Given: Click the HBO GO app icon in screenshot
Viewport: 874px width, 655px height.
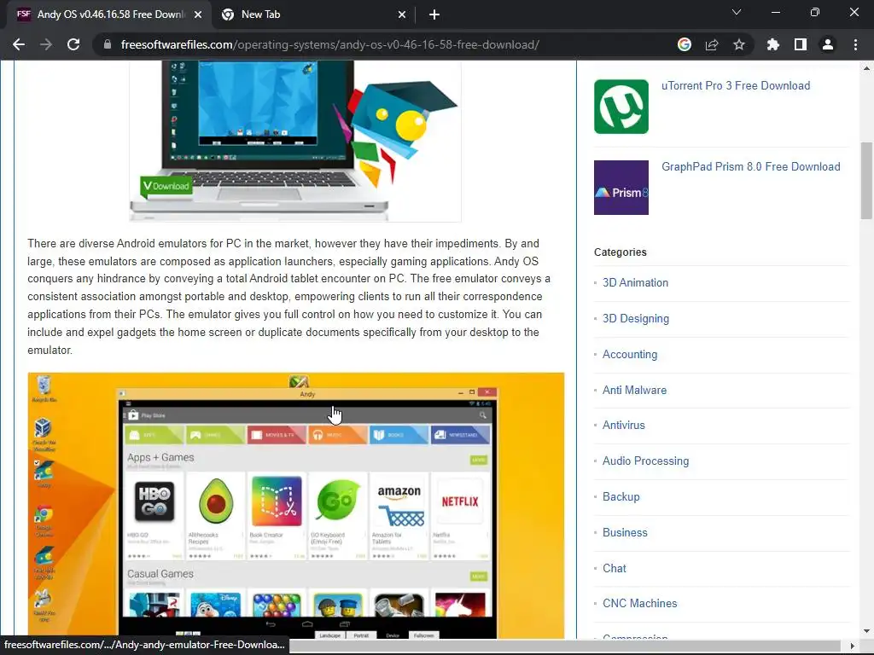Looking at the screenshot, I should 154,501.
